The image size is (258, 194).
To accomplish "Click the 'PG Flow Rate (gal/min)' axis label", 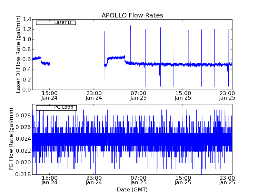I will click(x=11, y=139).
